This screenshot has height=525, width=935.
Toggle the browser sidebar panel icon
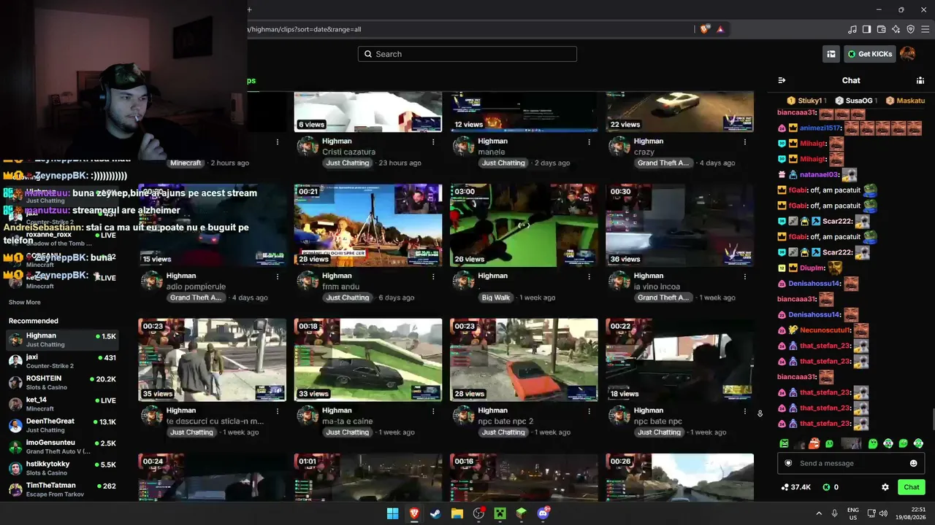click(867, 29)
